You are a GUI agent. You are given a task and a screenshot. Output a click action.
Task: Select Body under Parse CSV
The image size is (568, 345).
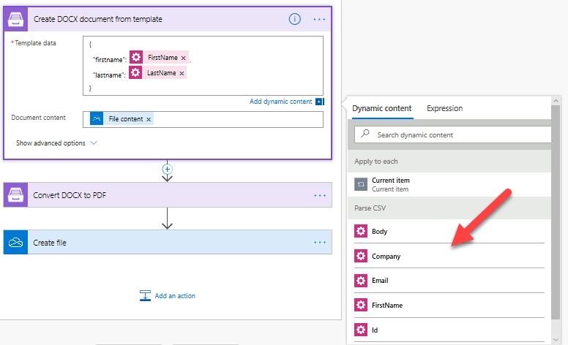(x=449, y=231)
